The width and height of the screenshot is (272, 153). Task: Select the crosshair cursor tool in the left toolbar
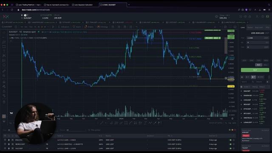[4, 33]
